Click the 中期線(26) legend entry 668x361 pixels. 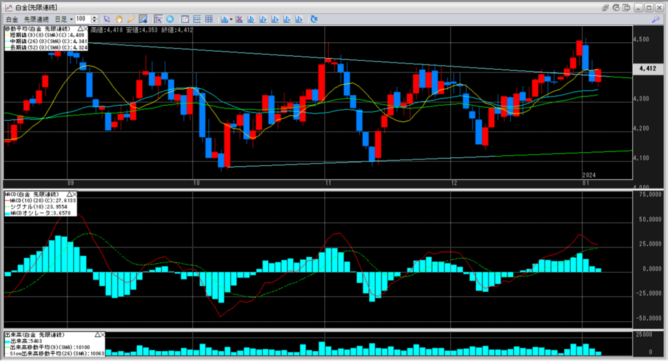(46, 41)
